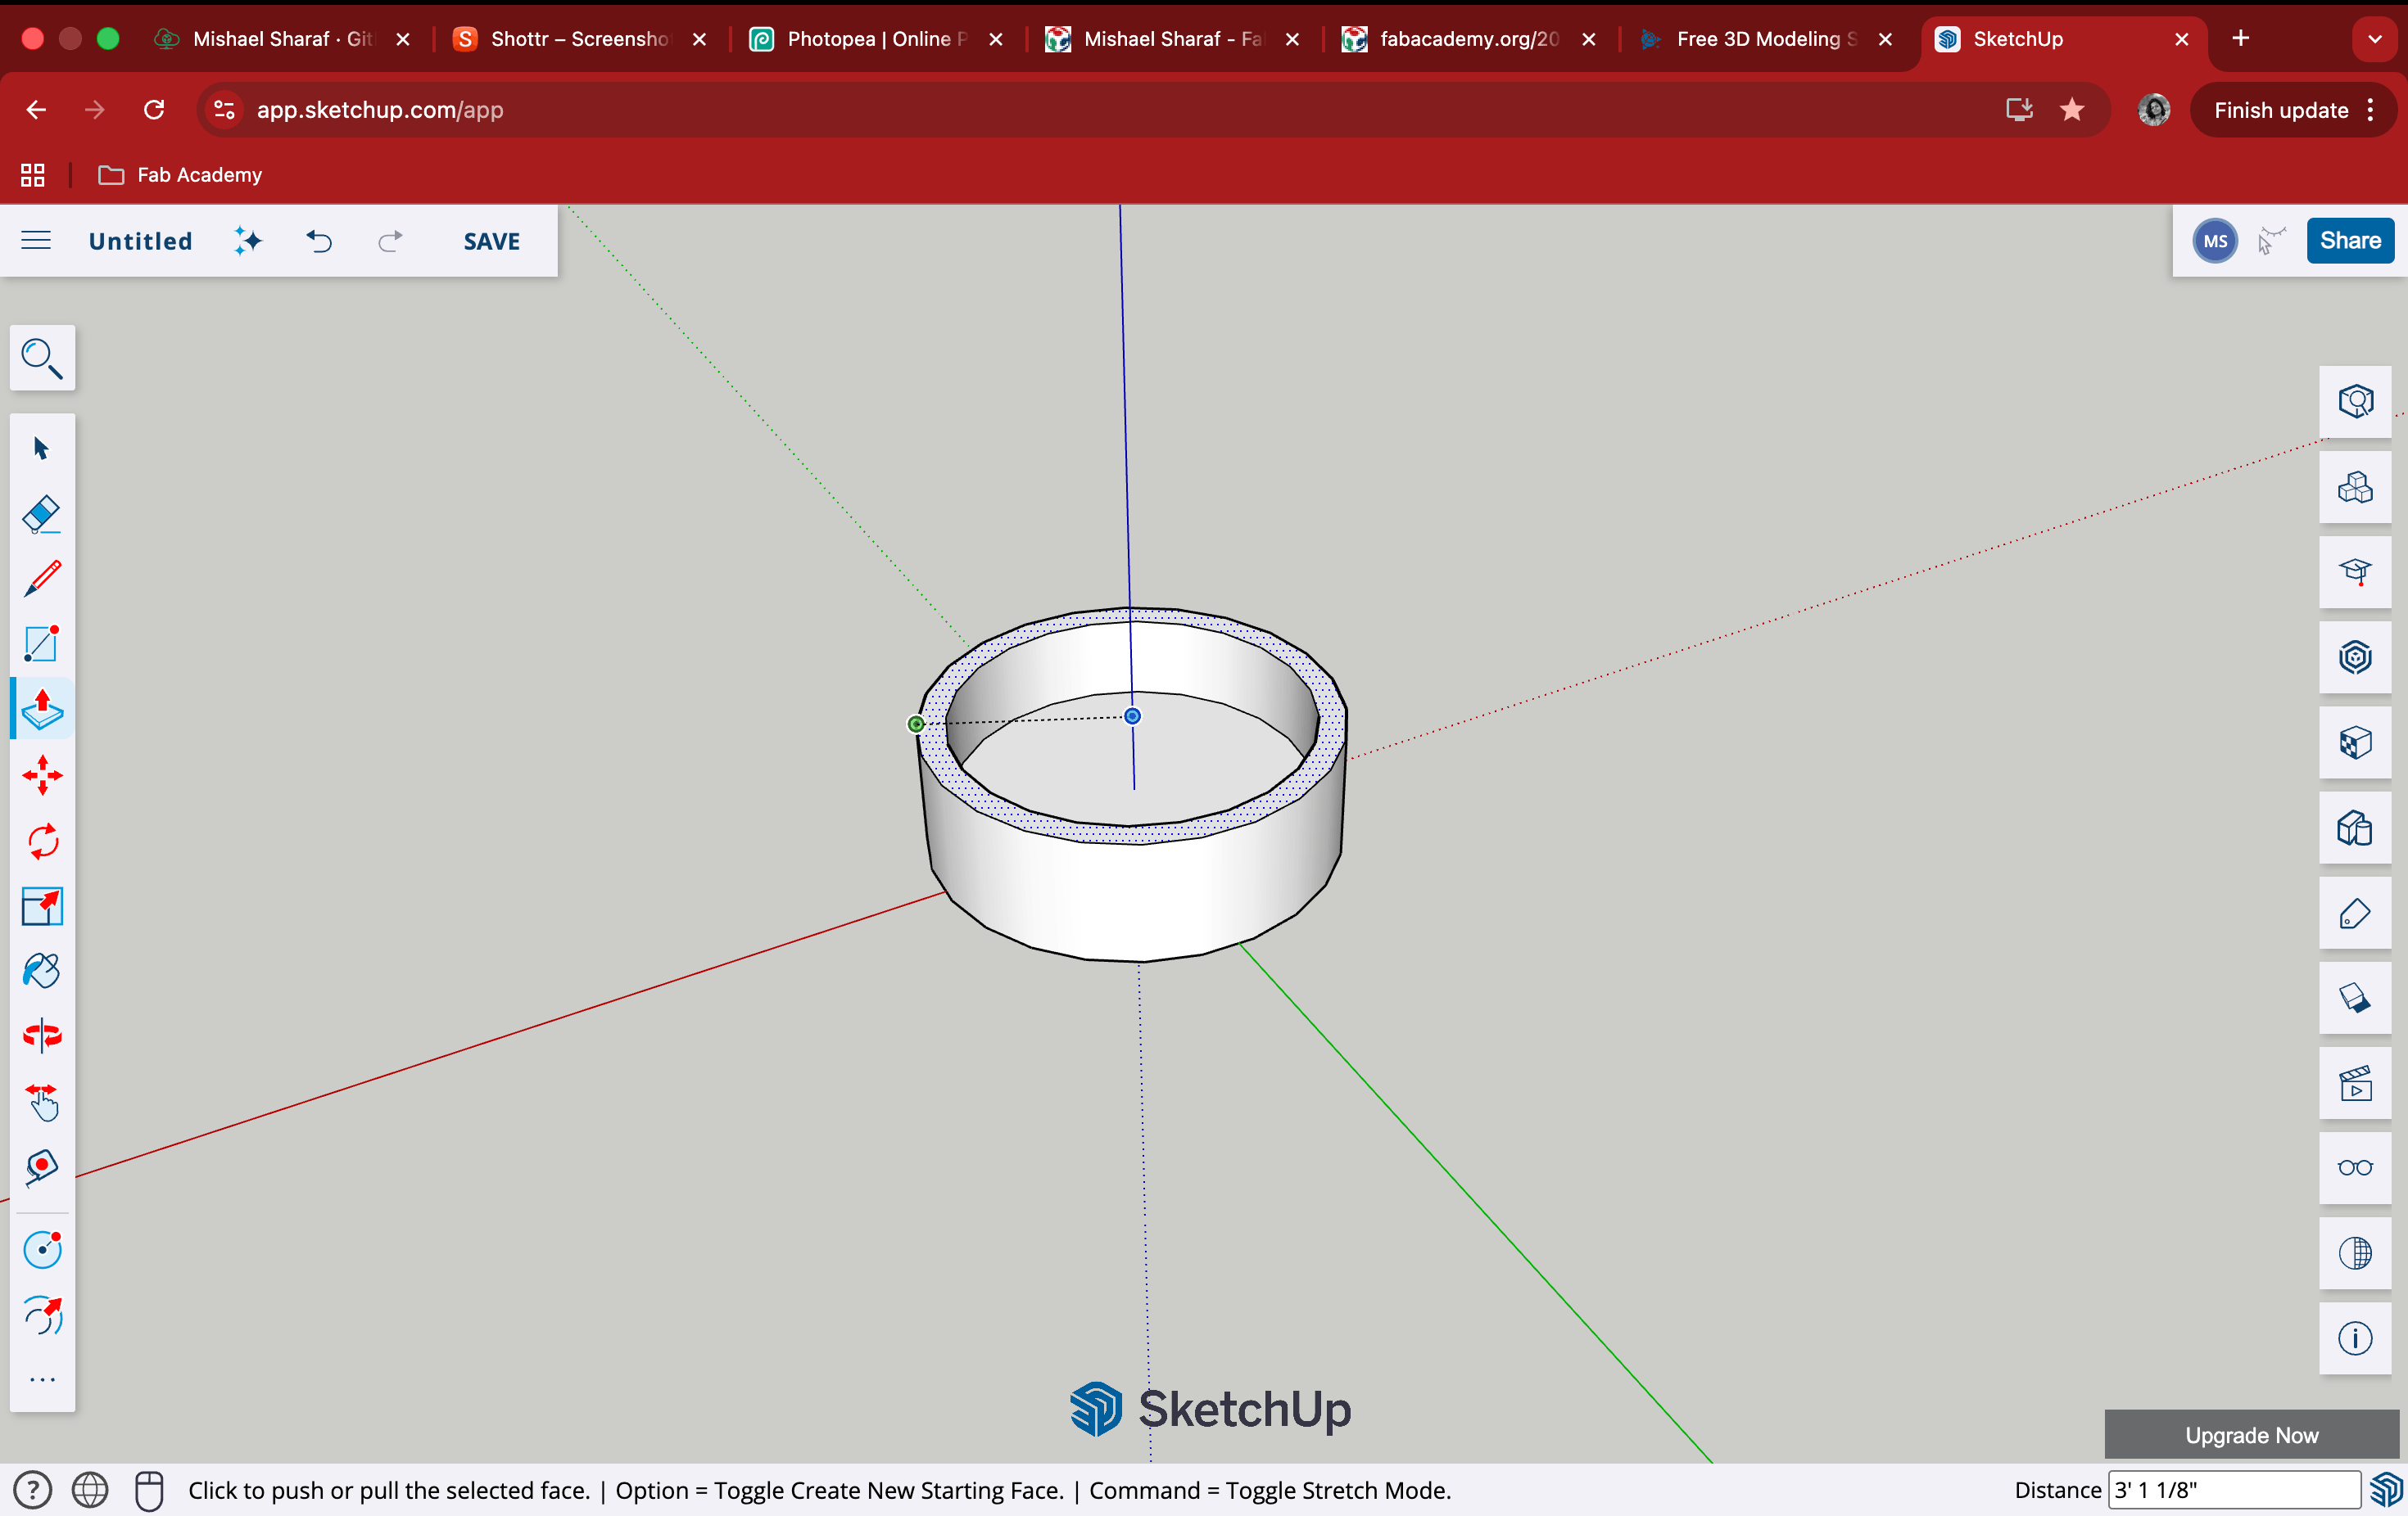Expand more tools ellipsis in toolbar
Image resolution: width=2408 pixels, height=1516 pixels.
coord(41,1380)
